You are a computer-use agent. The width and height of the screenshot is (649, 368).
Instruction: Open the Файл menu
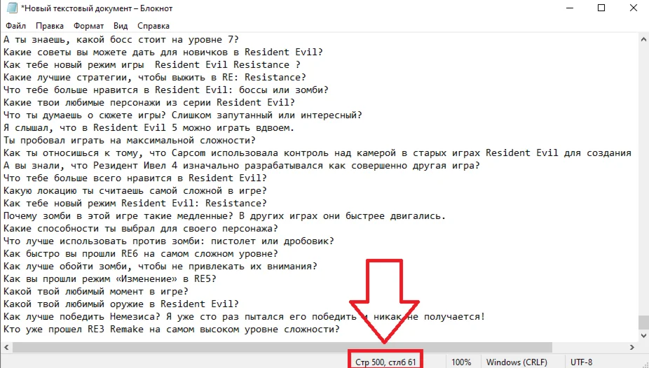point(15,26)
